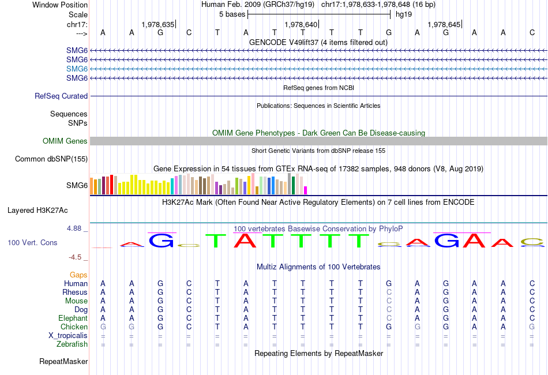The image size is (548, 375).
Task: Click the -4.5 PhyloP lower bound value
Action: click(x=75, y=257)
